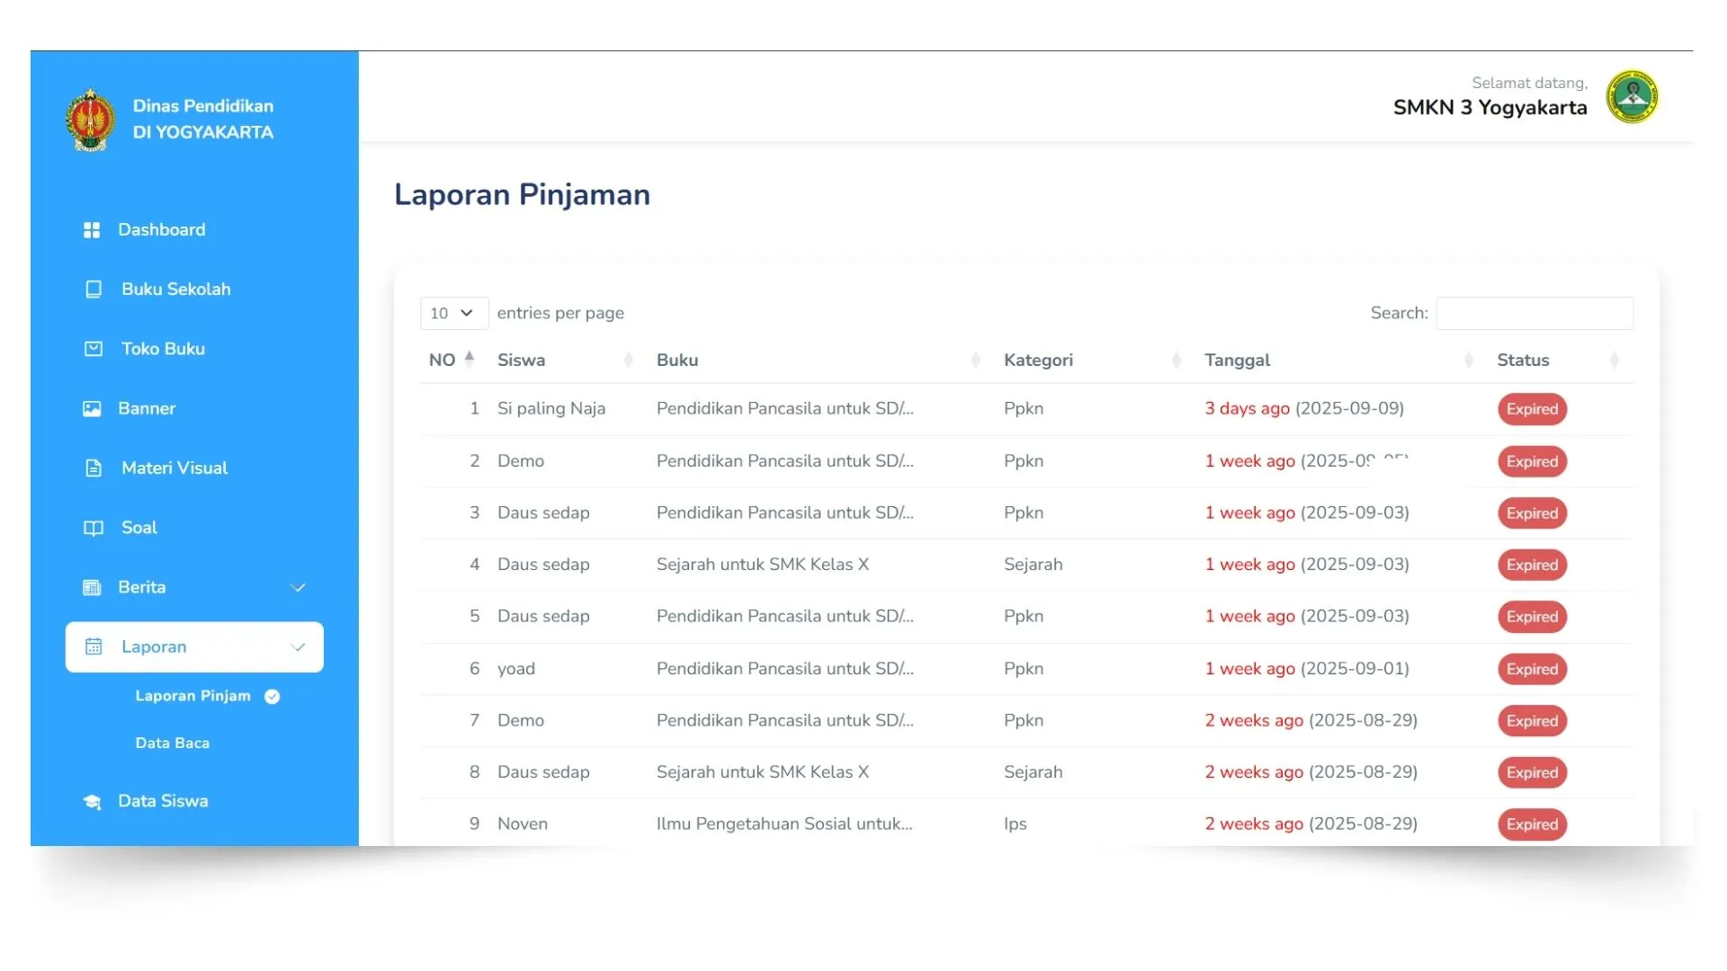Collapse the Laporan submenu
Viewport: 1727px width, 971px height.
[299, 646]
